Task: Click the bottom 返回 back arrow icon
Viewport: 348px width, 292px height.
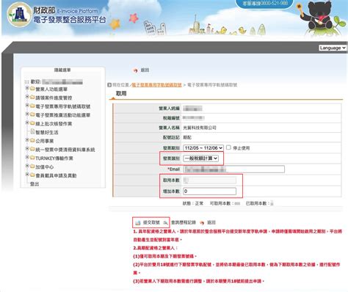Action: pyautogui.click(x=202, y=222)
